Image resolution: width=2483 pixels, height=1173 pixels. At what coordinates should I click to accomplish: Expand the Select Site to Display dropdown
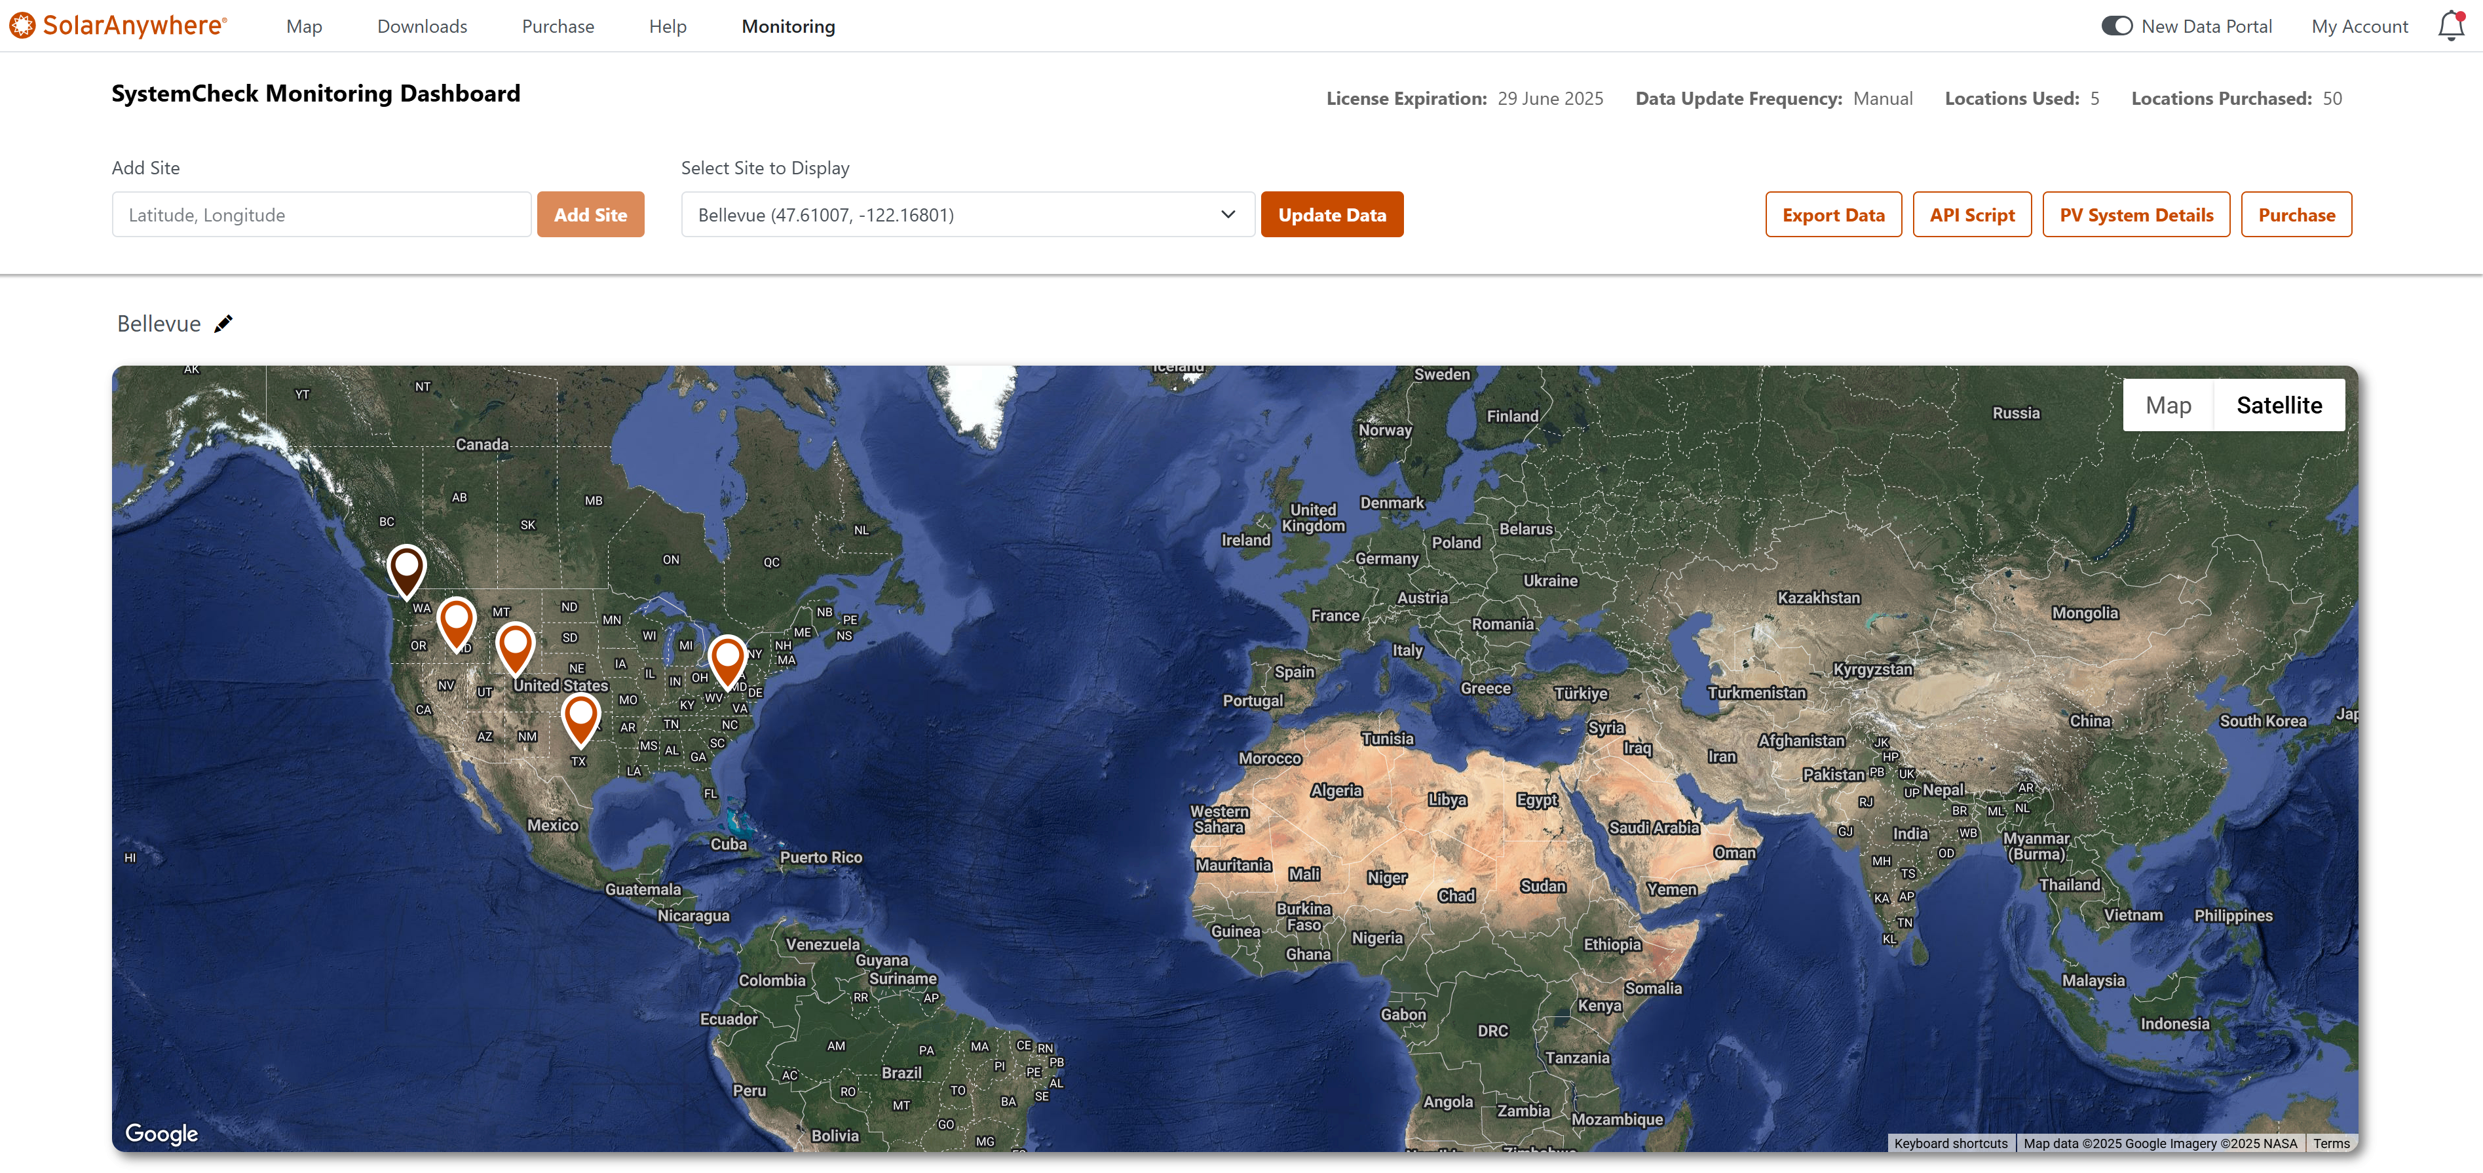tap(967, 215)
